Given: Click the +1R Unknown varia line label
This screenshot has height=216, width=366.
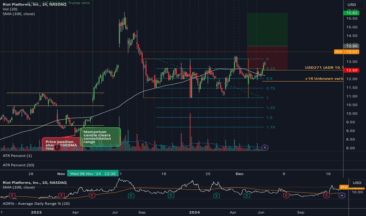Looking at the screenshot, I should pos(324,79).
